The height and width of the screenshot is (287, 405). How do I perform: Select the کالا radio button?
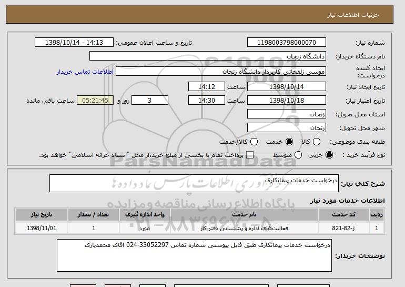[x=317, y=142]
